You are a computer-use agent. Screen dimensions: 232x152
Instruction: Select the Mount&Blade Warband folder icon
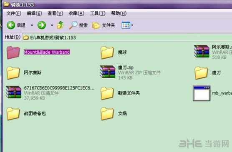[x=13, y=52]
